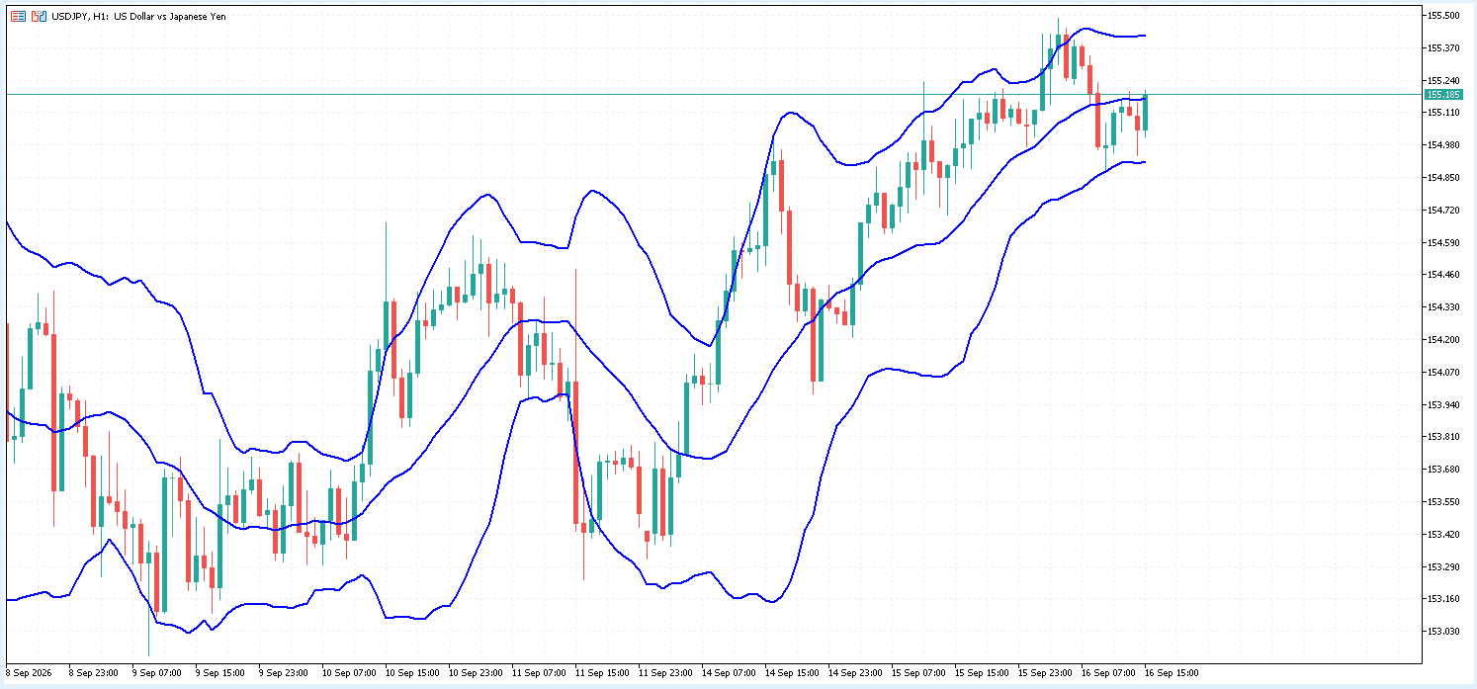Click the 155.240 price scale label
Screen dimensions: 1477x689
coord(1443,81)
